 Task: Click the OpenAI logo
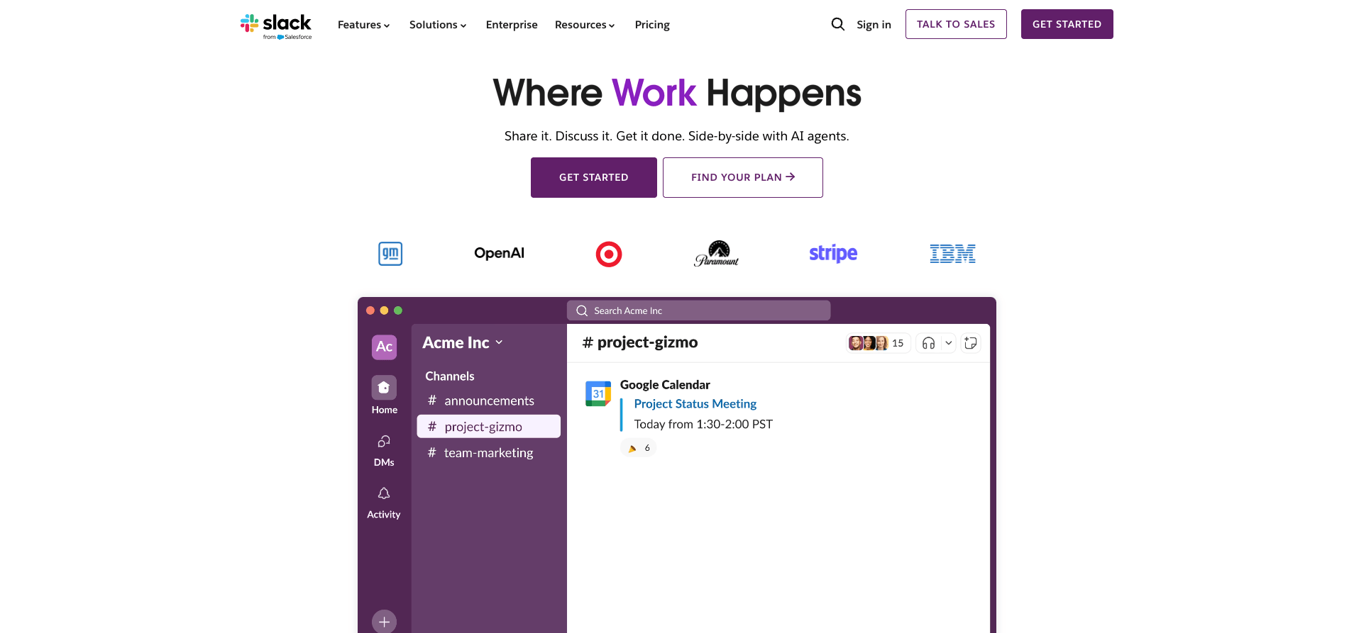499,253
